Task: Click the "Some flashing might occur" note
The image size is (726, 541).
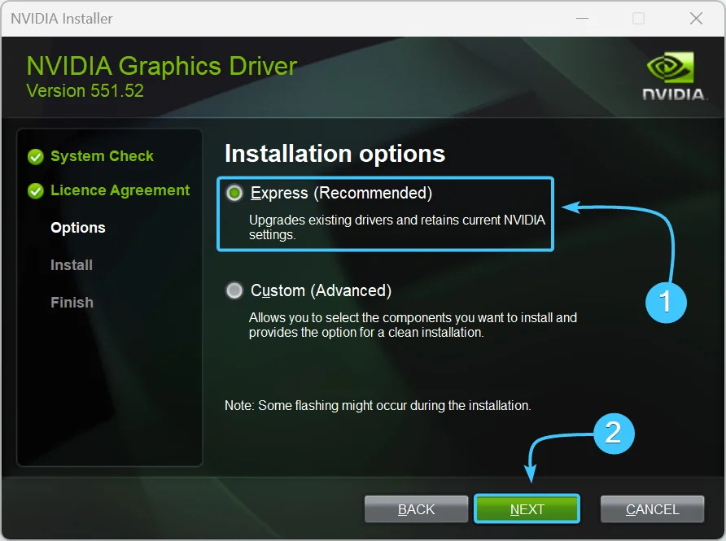Action: (x=378, y=405)
